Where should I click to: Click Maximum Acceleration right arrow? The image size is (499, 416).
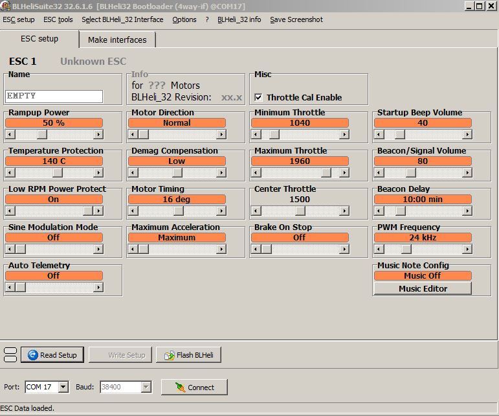coord(221,249)
